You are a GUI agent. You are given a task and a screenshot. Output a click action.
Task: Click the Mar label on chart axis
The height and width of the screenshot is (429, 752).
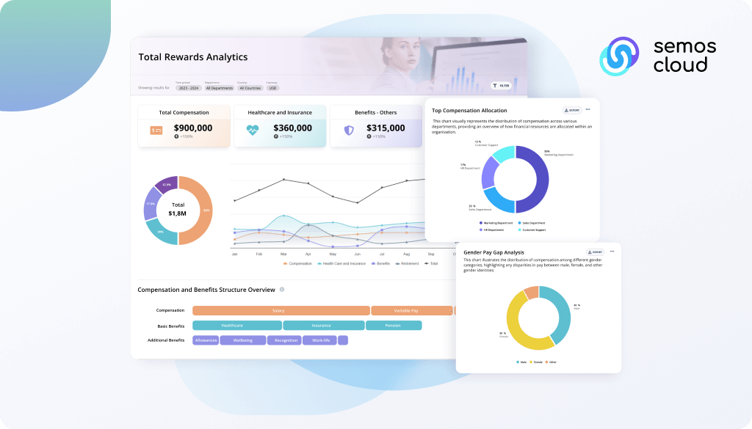(x=283, y=254)
